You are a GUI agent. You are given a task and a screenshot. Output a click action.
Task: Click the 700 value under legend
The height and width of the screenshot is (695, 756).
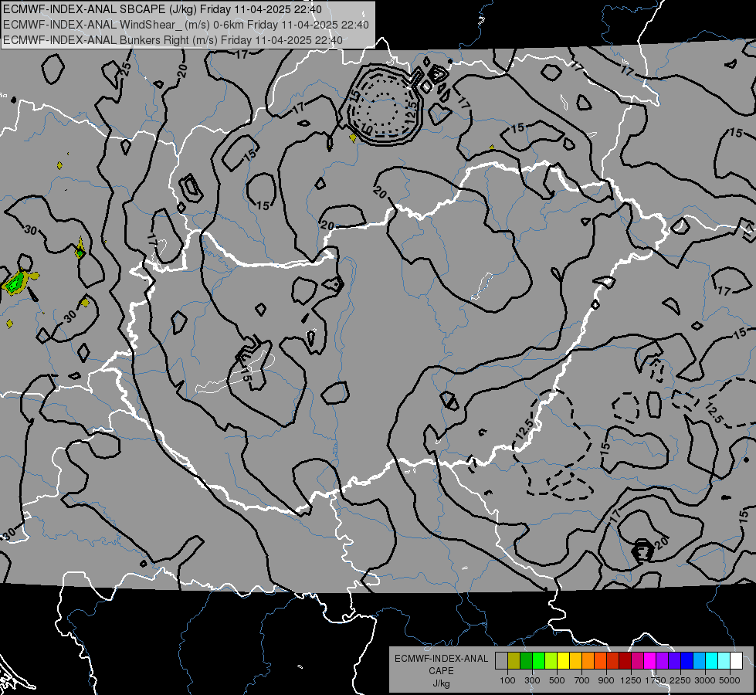coord(582,680)
